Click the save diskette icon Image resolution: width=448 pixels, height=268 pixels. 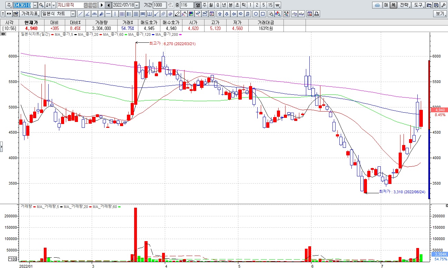tap(436, 5)
